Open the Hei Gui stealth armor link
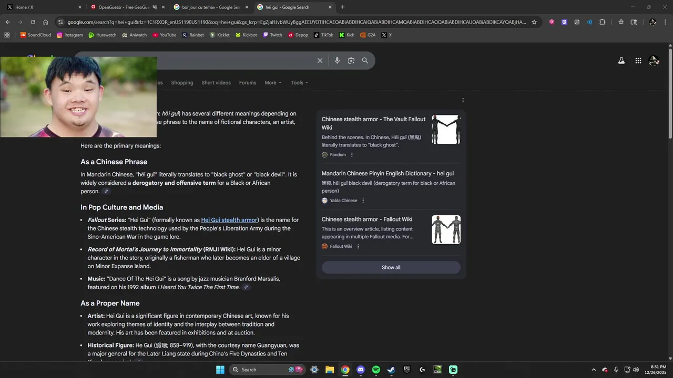This screenshot has height=378, width=673. pyautogui.click(x=229, y=220)
